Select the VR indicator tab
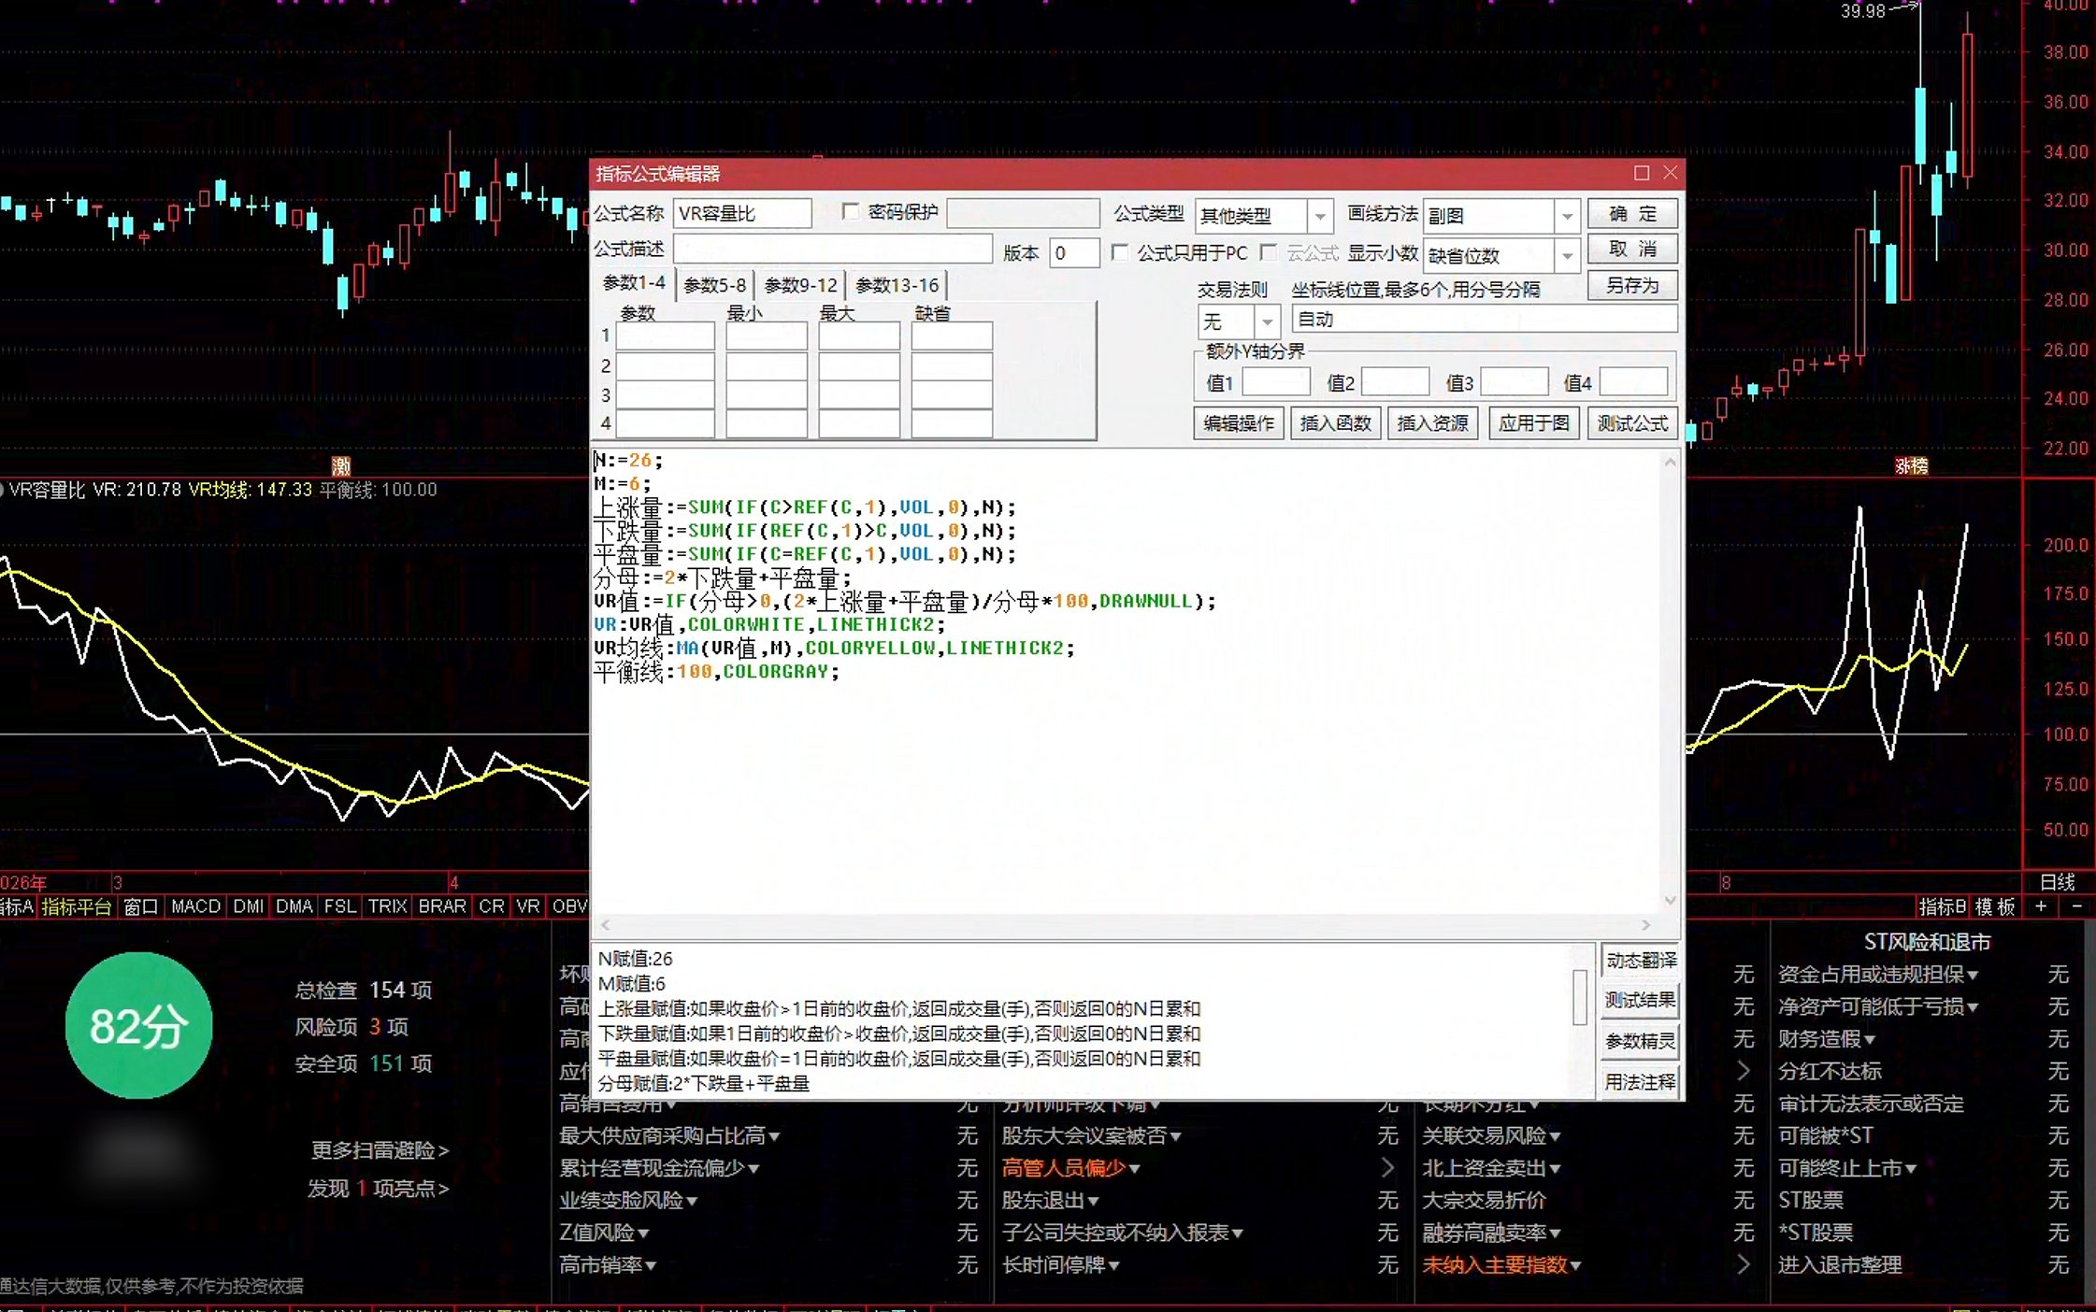Image resolution: width=2096 pixels, height=1312 pixels. (x=528, y=906)
